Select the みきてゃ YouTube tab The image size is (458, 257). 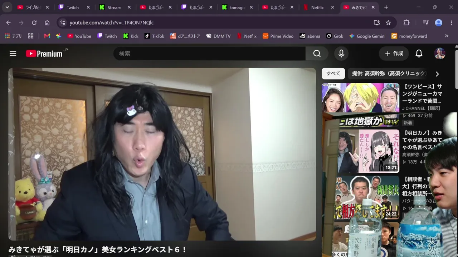(360, 7)
